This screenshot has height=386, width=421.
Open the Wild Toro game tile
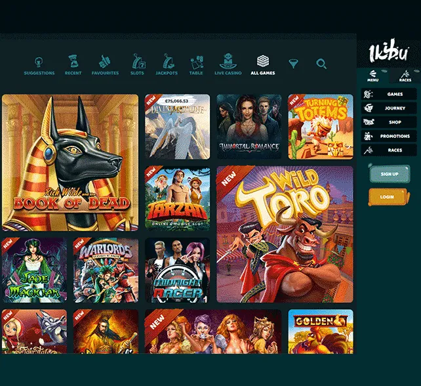(x=285, y=234)
